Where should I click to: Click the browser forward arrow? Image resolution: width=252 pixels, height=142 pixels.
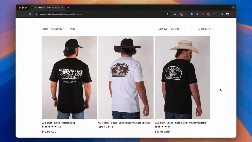(x=25, y=14)
